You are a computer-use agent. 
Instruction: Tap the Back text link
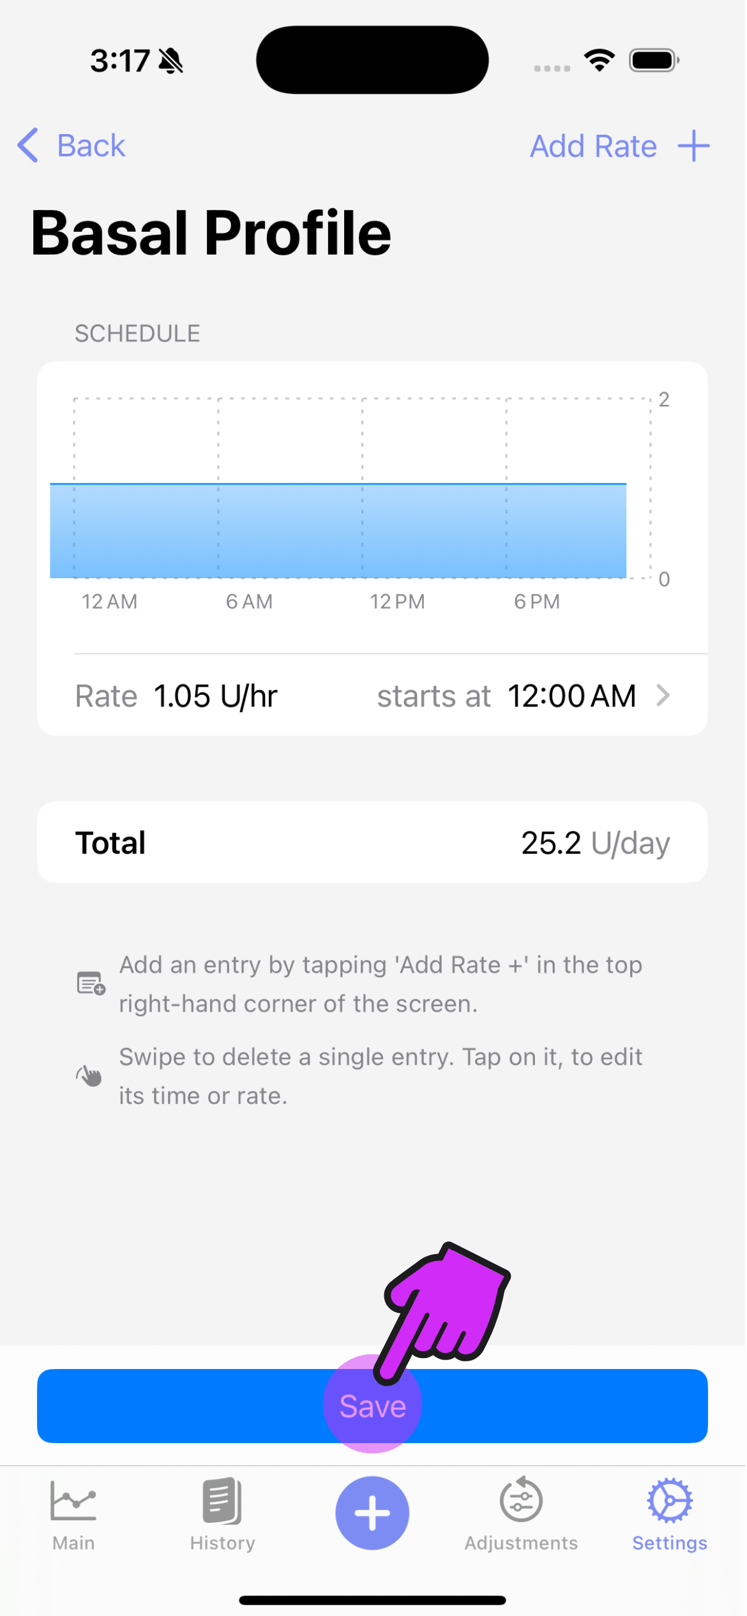point(91,146)
